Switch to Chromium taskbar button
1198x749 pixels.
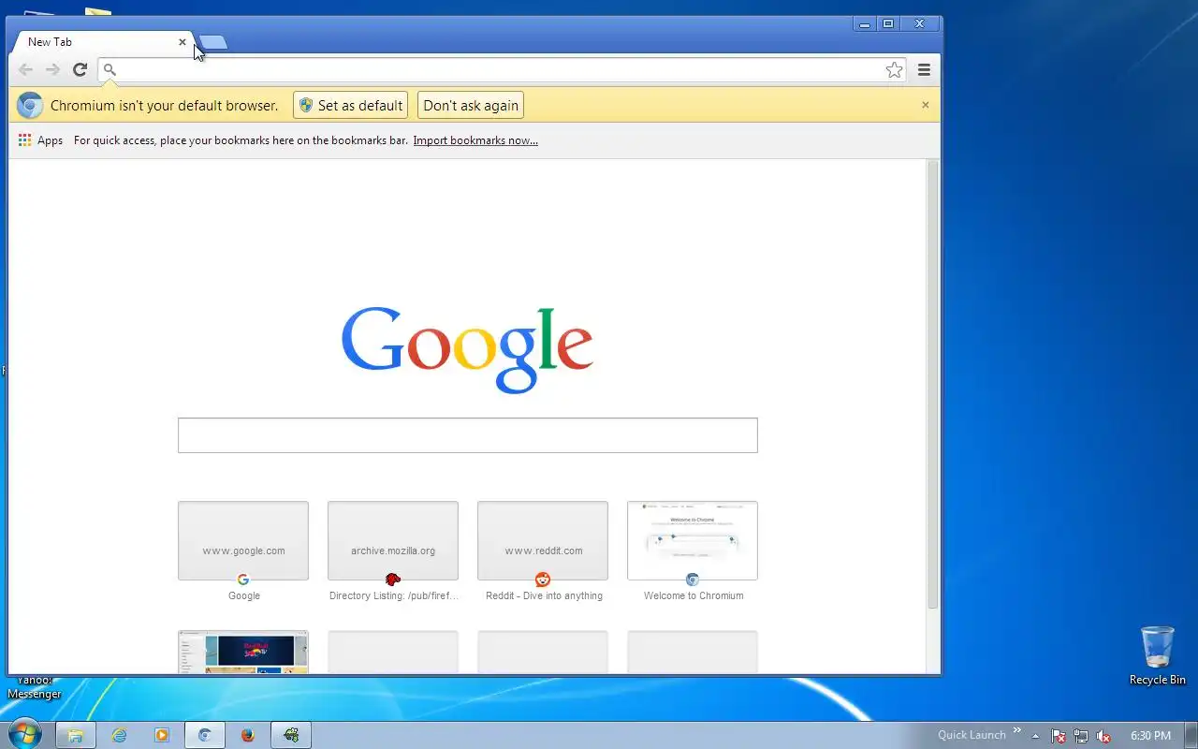(205, 735)
